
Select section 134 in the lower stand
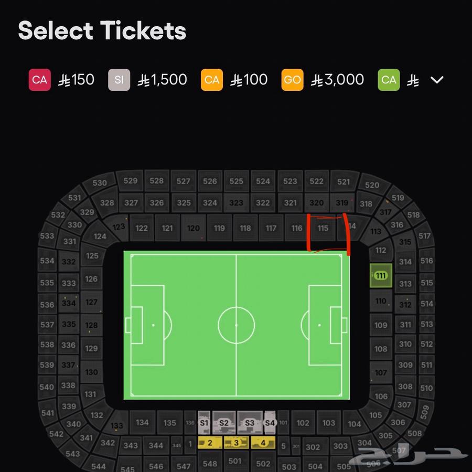142,422
